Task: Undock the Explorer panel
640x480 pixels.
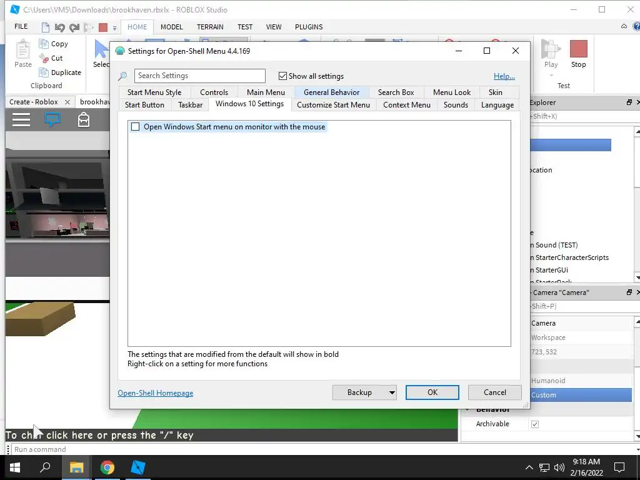Action: [629, 102]
